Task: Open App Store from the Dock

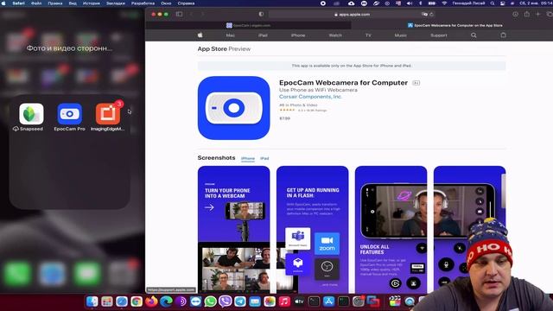Action: [328, 301]
